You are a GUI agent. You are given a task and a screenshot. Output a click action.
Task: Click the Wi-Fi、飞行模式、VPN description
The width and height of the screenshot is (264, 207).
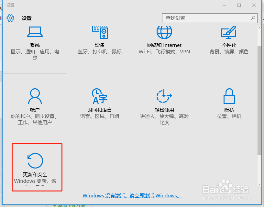[x=164, y=51]
